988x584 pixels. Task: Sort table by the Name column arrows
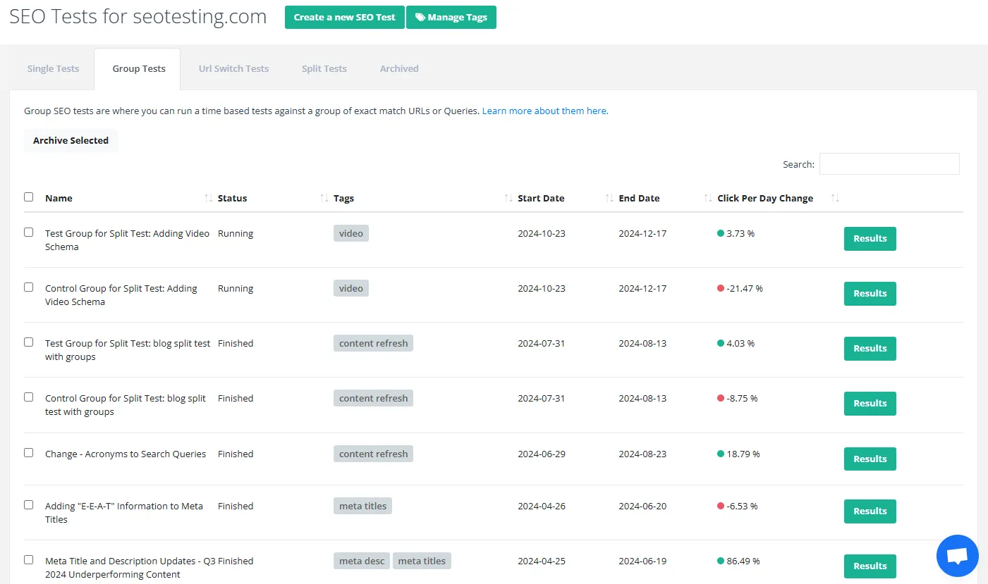[208, 199]
